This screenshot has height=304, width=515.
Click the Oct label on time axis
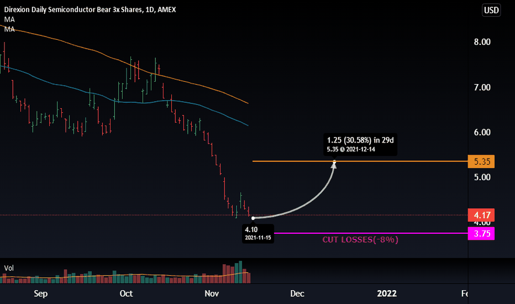click(x=126, y=293)
